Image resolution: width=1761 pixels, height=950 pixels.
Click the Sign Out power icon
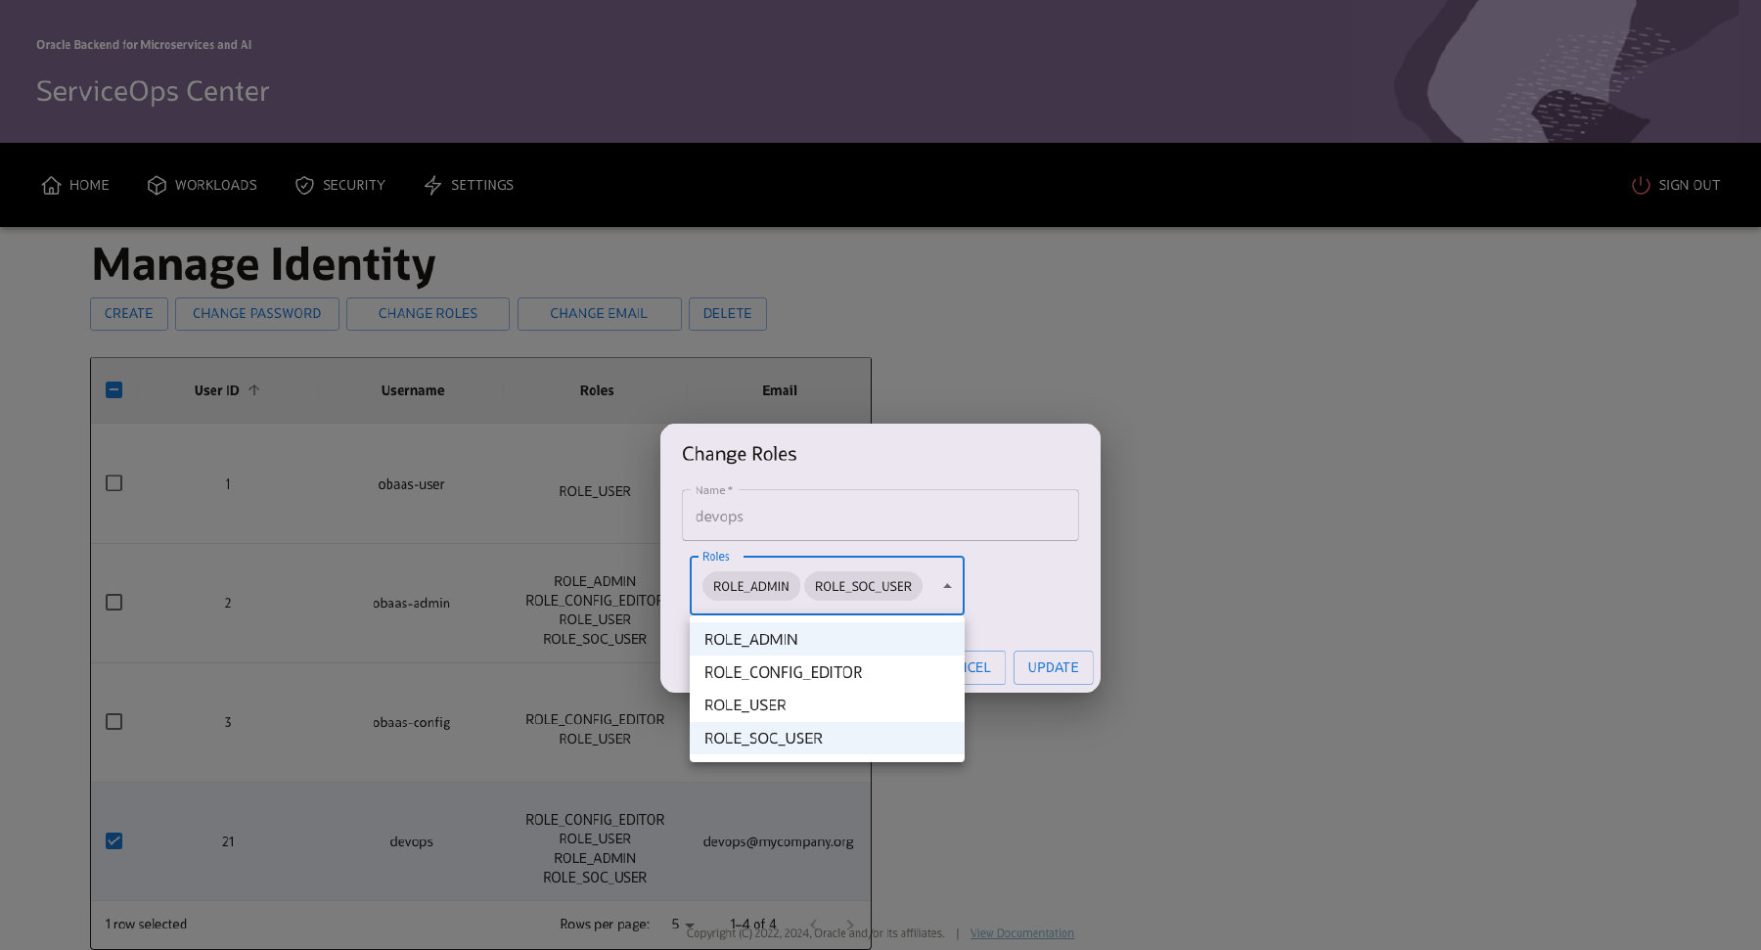pos(1641,186)
